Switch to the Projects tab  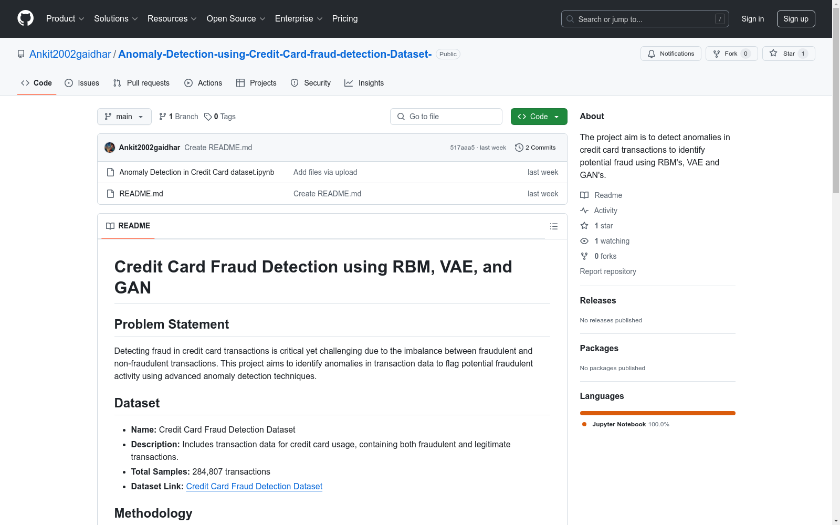256,83
